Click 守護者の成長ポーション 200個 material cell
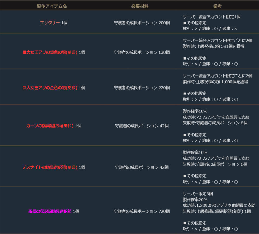Image resolution: width=259 pixels, height=234 pixels. tap(142, 23)
